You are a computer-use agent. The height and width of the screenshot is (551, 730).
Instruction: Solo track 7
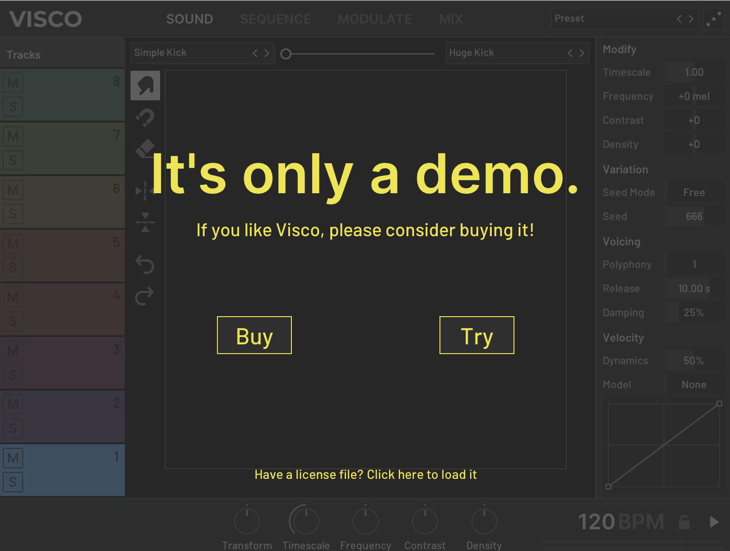click(13, 160)
